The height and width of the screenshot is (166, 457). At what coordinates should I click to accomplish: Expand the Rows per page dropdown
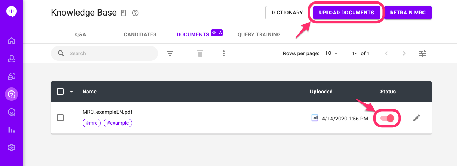click(x=331, y=53)
